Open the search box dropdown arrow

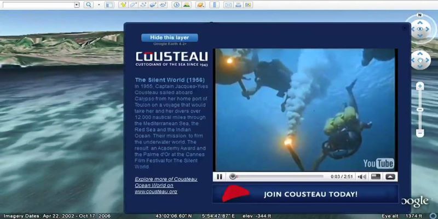point(76,5)
